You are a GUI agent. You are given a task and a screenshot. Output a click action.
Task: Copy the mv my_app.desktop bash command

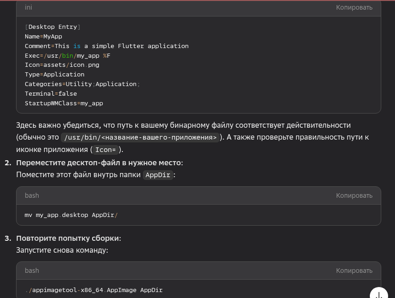pos(354,195)
